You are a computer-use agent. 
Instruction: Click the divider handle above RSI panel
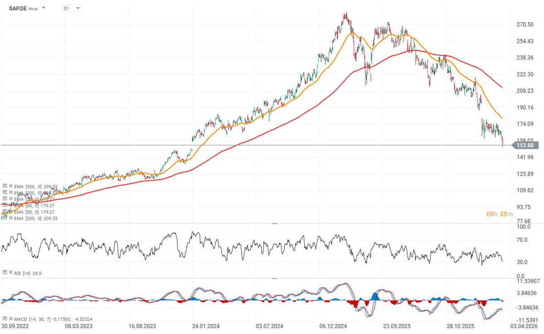tap(274, 224)
